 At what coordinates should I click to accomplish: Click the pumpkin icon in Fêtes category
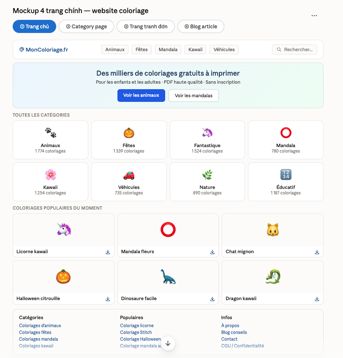pyautogui.click(x=129, y=133)
